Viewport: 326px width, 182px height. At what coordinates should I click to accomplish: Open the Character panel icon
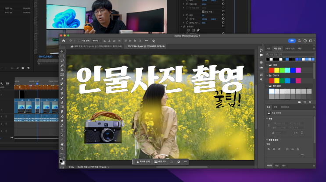[261, 75]
